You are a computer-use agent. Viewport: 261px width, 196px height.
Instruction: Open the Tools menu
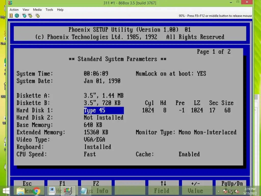49,10
